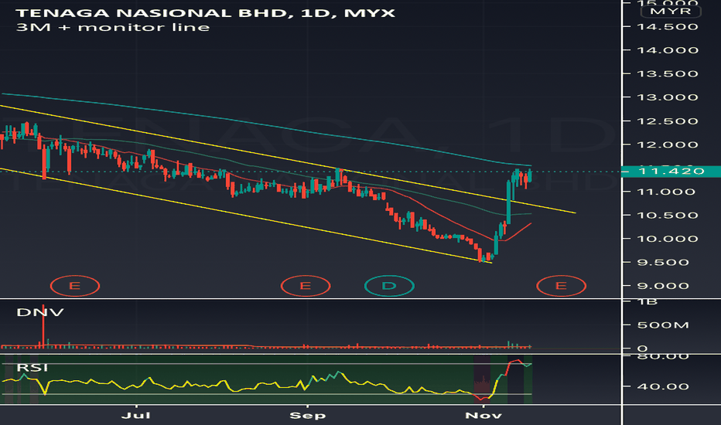This screenshot has width=721, height=425.
Task: Click the Sep label on time axis
Action: point(307,416)
